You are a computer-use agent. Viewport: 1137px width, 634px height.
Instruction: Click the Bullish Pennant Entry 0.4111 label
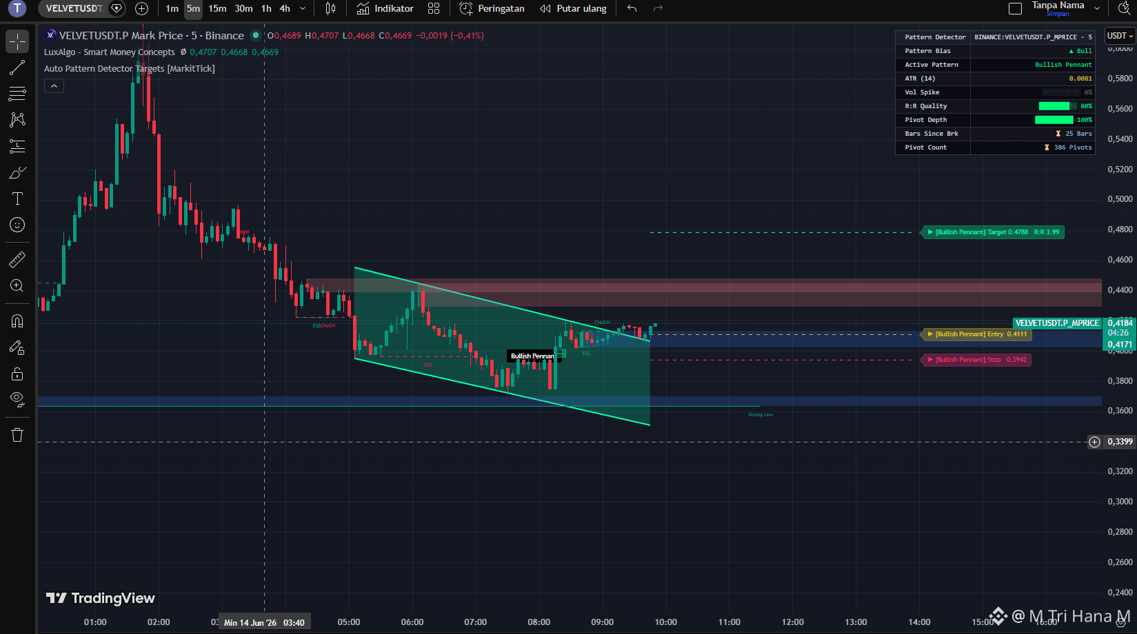977,334
